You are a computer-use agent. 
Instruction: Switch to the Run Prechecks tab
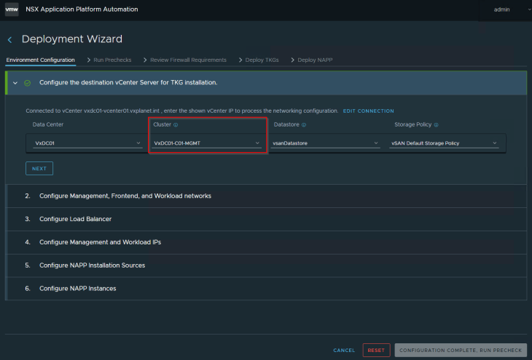click(x=111, y=60)
